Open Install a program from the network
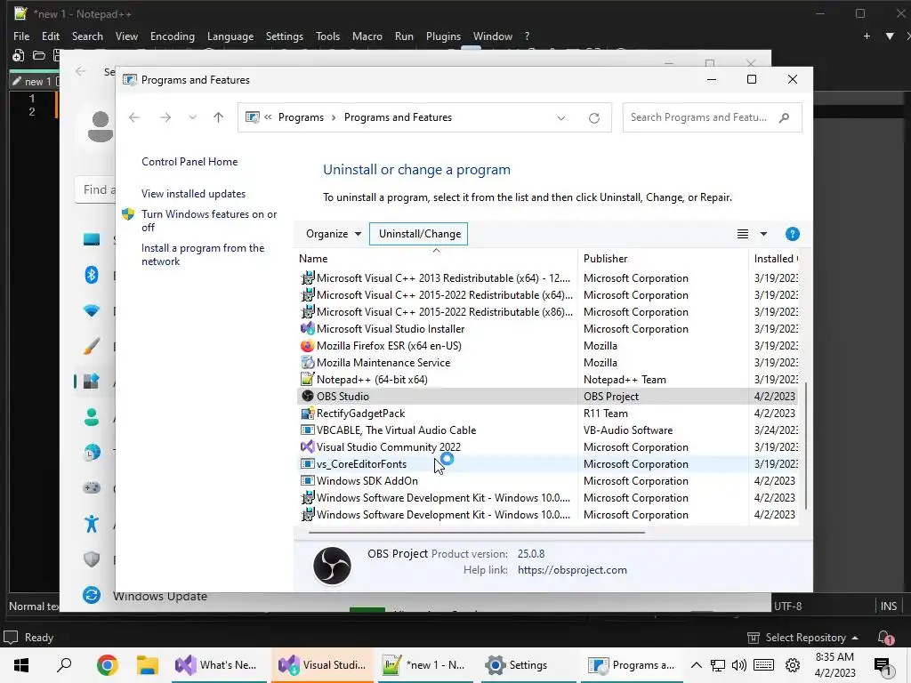 tap(203, 254)
